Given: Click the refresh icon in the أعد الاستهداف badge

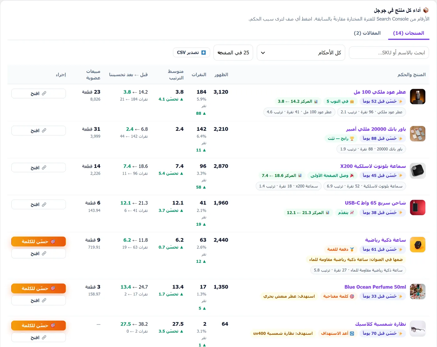Looking at the screenshot, I should click(x=352, y=333).
